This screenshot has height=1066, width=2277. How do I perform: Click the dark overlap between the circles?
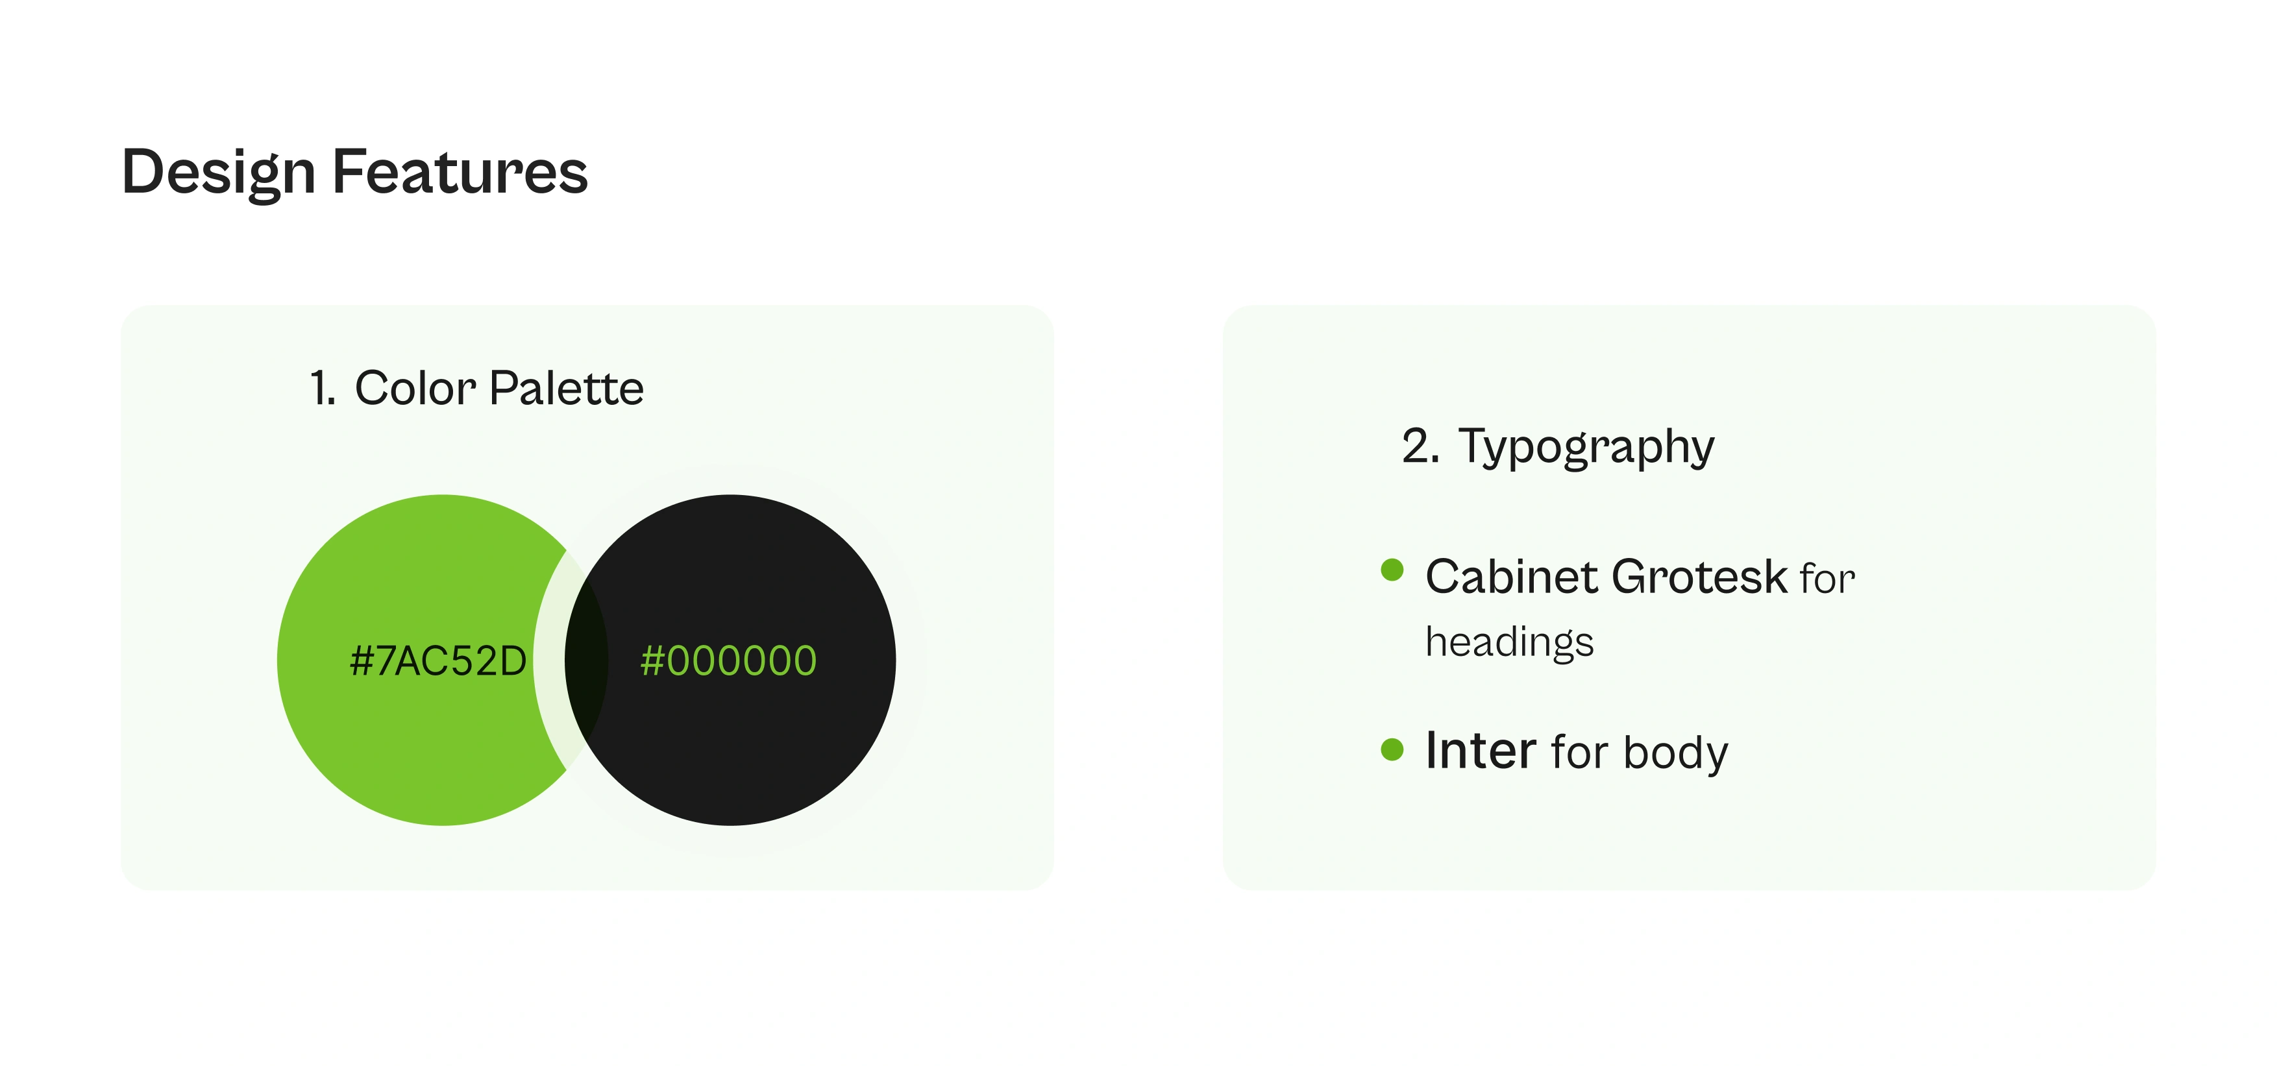586,660
